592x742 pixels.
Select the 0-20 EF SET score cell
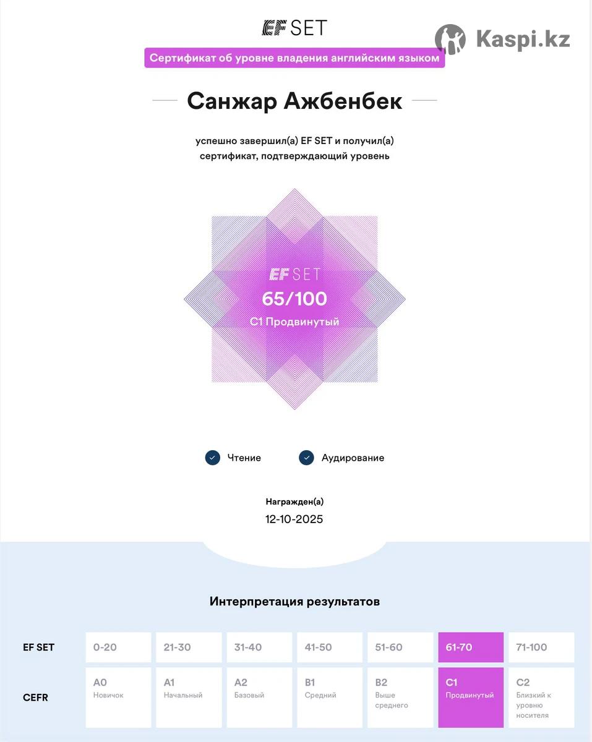click(118, 647)
